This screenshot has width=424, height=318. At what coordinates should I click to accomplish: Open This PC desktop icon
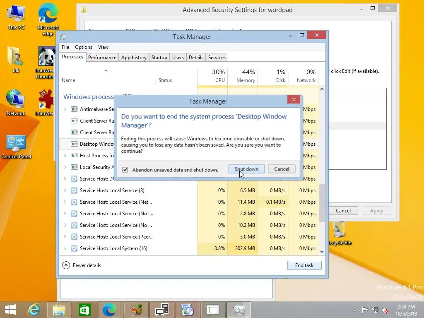pyautogui.click(x=16, y=17)
